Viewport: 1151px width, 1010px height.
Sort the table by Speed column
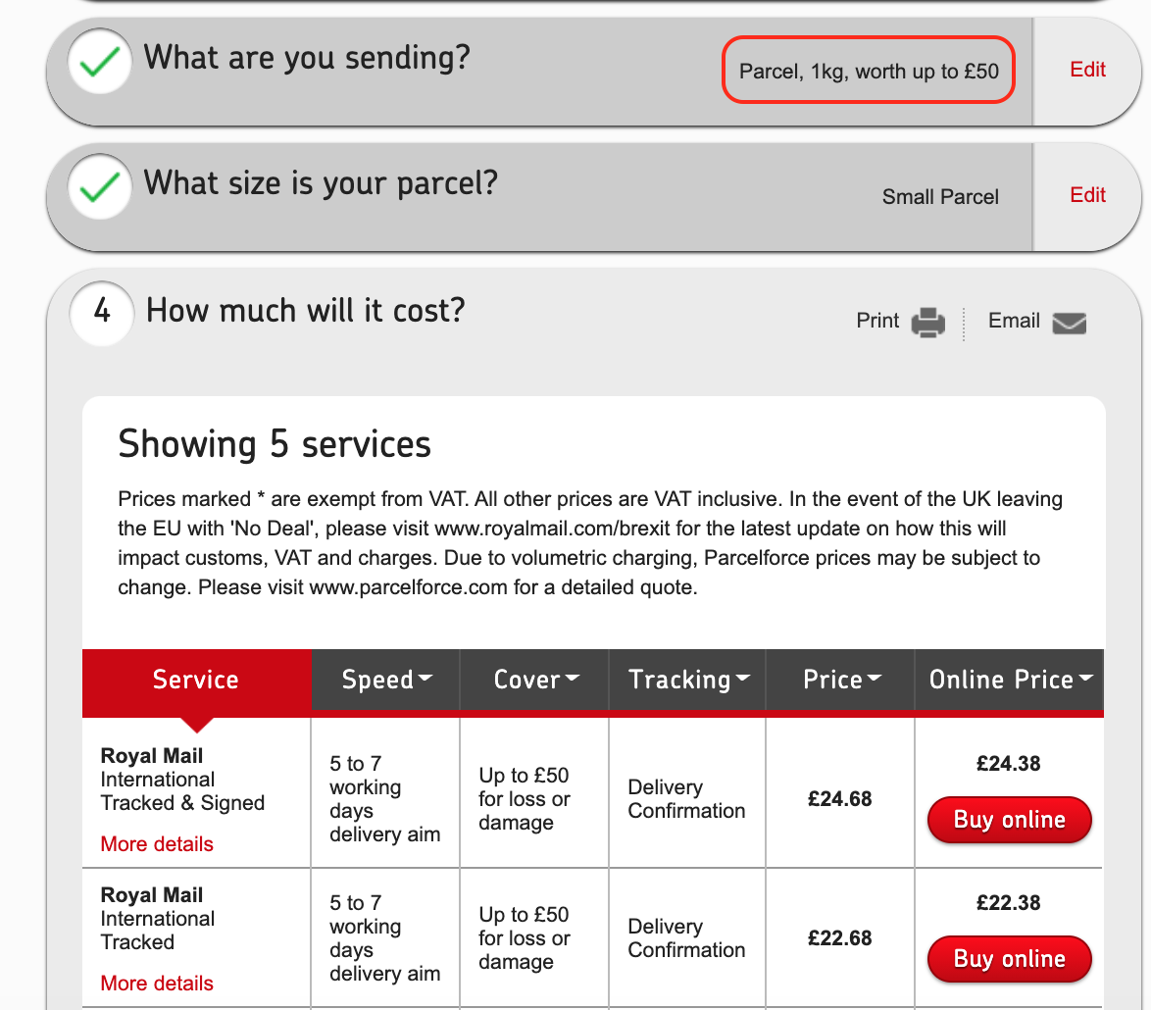coord(386,680)
